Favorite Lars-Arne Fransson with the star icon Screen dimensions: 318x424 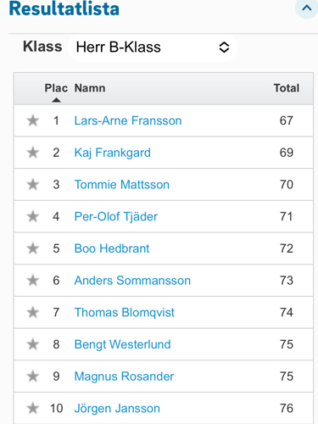(33, 120)
